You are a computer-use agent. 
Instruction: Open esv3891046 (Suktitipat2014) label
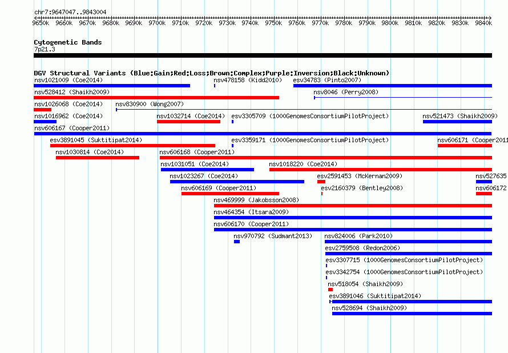(x=375, y=296)
